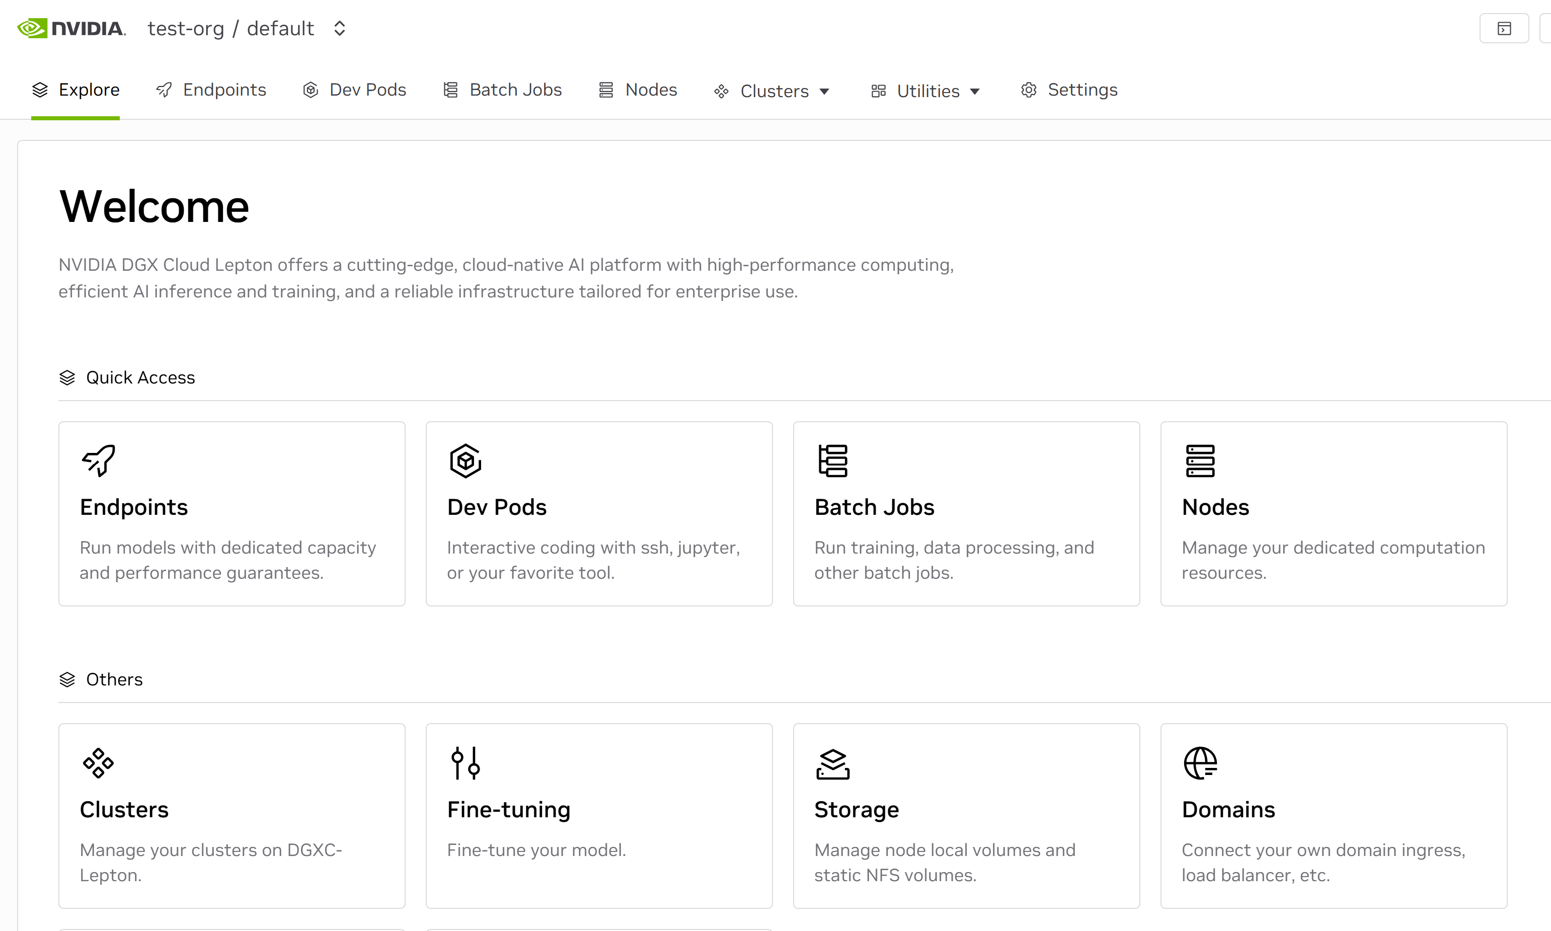This screenshot has width=1551, height=931.
Task: Click 'Manage your dedicated computation resources' text
Action: (1334, 560)
